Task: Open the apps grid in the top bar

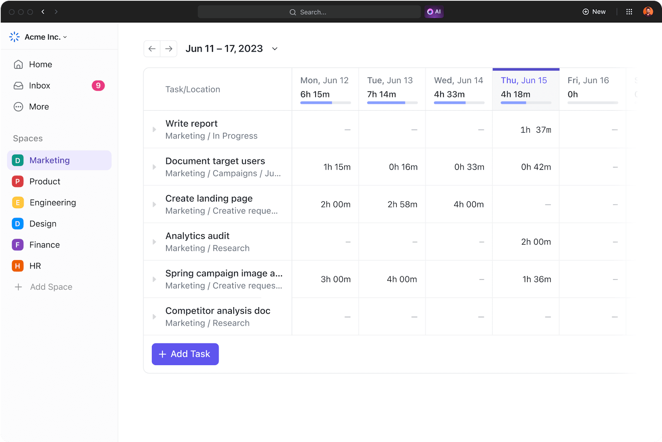Action: coord(629,11)
